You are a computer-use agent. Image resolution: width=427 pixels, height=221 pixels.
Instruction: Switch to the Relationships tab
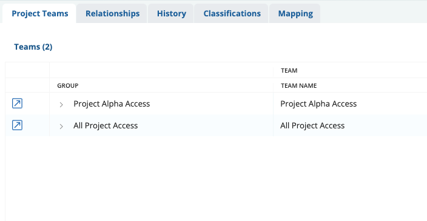112,13
